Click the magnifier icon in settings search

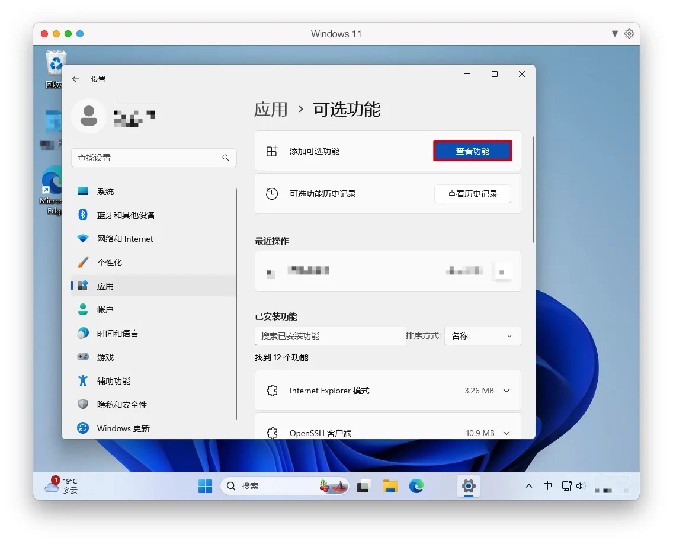click(225, 158)
